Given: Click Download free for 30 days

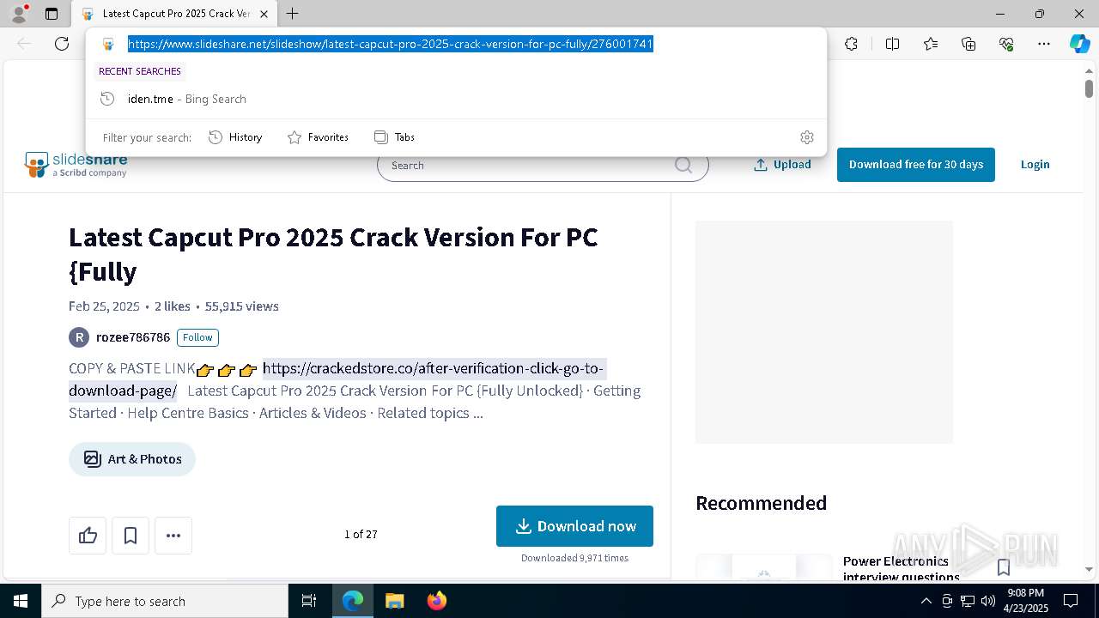Looking at the screenshot, I should tap(916, 165).
